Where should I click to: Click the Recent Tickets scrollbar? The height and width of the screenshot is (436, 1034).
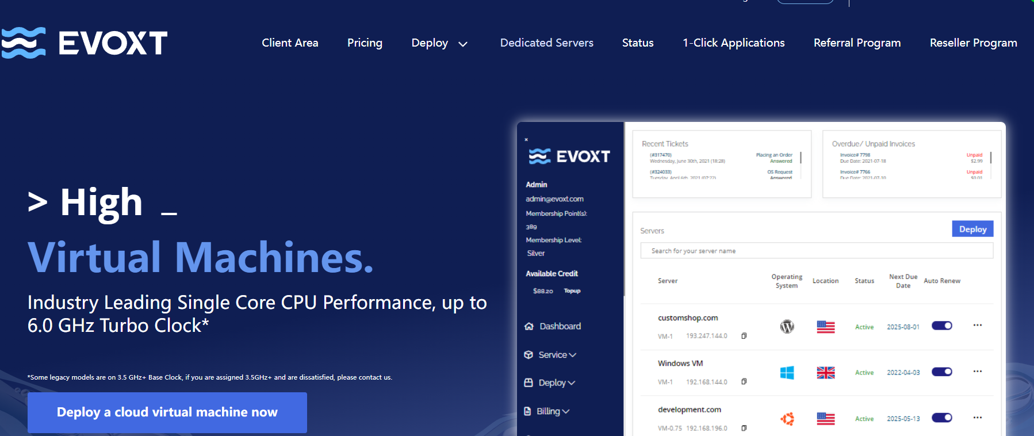coord(801,157)
